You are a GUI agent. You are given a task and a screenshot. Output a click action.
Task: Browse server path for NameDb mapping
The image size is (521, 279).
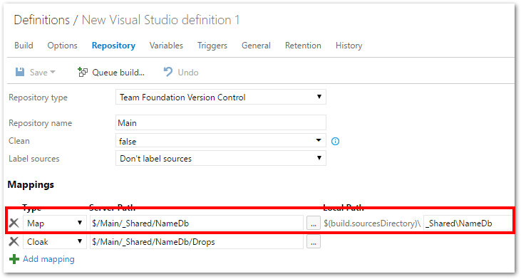(x=314, y=223)
